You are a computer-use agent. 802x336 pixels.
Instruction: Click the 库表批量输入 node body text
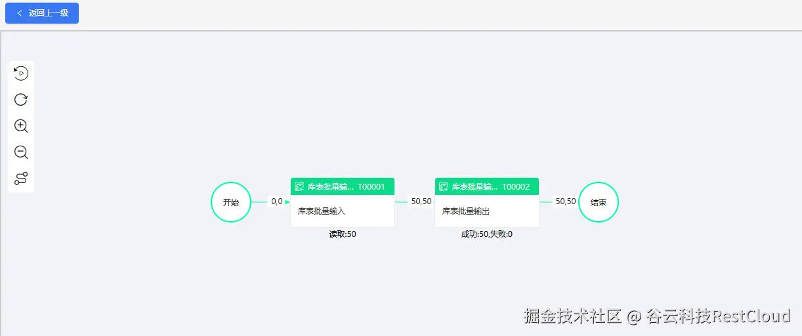322,211
